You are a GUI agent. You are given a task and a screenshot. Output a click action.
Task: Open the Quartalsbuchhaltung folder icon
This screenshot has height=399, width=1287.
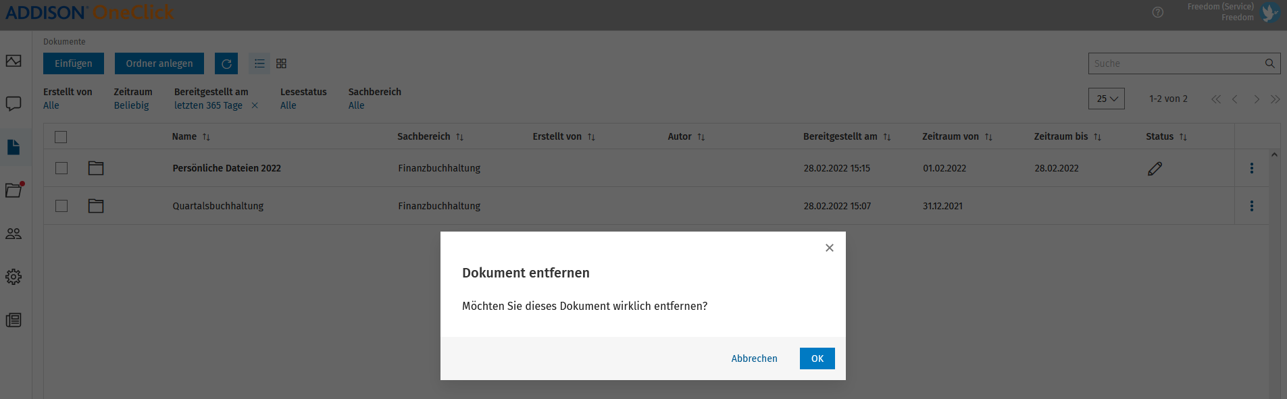pos(96,206)
